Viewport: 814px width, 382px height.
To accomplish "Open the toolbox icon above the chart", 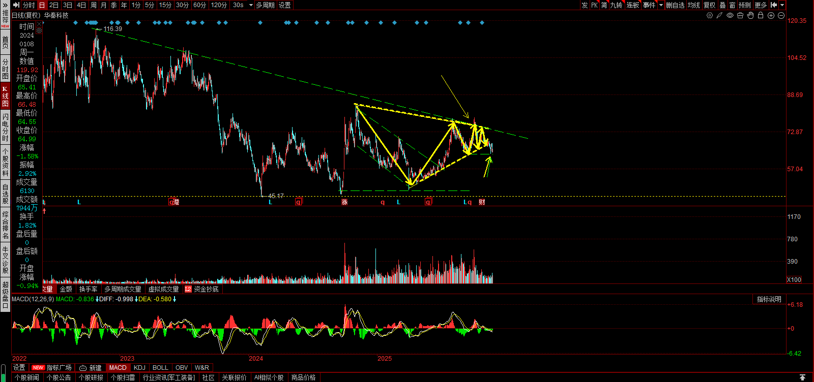I will [x=740, y=15].
